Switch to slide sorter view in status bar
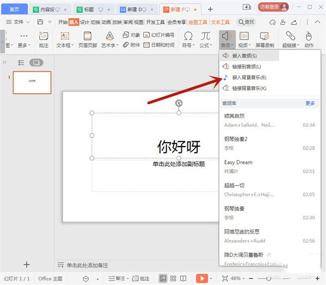326x285 pixels. pyautogui.click(x=174, y=278)
